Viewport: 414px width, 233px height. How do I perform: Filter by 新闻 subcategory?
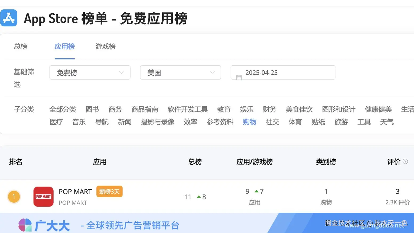coord(125,122)
